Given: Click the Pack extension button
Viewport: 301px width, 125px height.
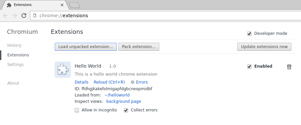Looking at the screenshot, I should (x=139, y=47).
